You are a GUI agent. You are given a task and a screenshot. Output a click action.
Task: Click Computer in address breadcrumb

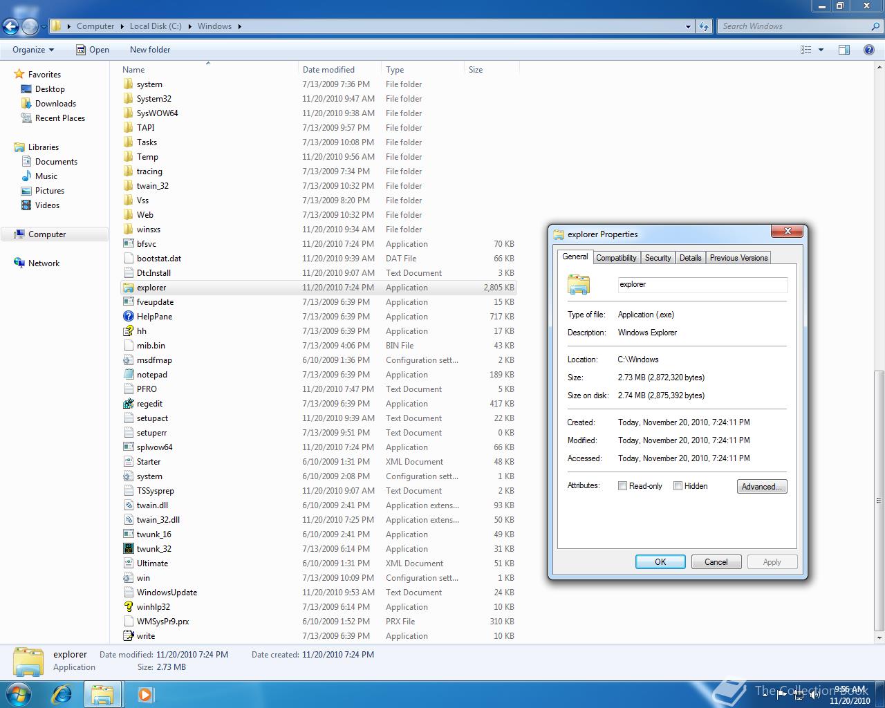pos(95,26)
